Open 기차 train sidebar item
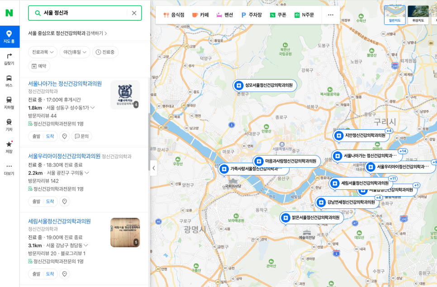Screen dimensions: 437x287 pos(9,125)
